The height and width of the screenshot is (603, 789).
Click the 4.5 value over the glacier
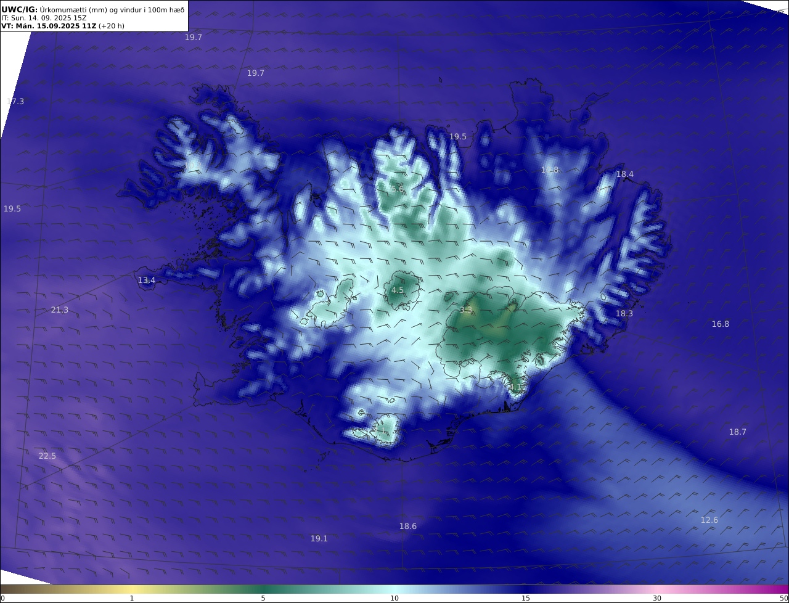(x=398, y=290)
